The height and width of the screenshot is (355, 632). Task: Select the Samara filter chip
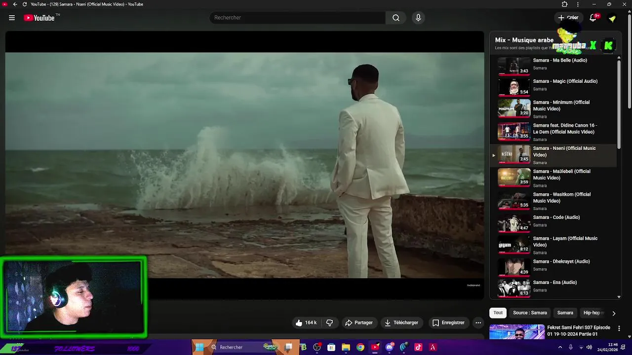click(x=565, y=313)
